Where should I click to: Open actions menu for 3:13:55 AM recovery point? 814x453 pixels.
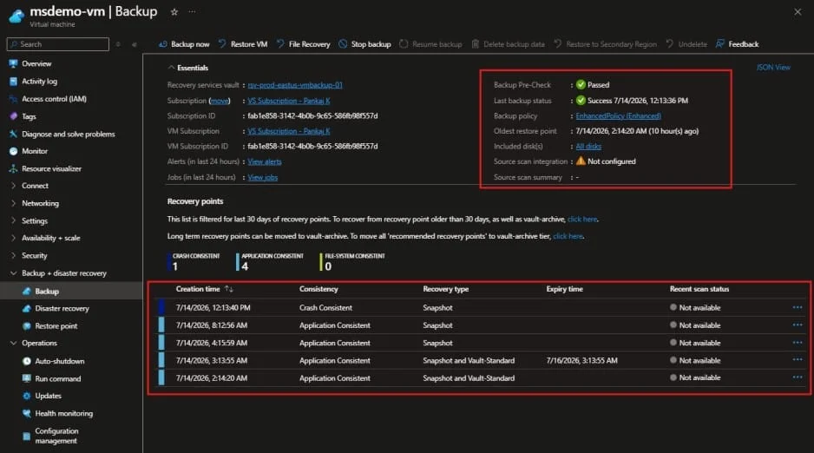pos(798,360)
